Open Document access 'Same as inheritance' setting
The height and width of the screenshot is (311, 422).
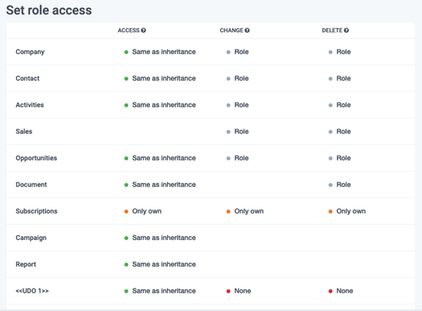pyautogui.click(x=160, y=185)
